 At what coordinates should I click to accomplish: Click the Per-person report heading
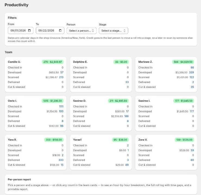pos(19,179)
